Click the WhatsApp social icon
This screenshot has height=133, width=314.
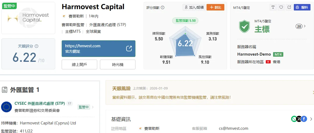pos(294,119)
